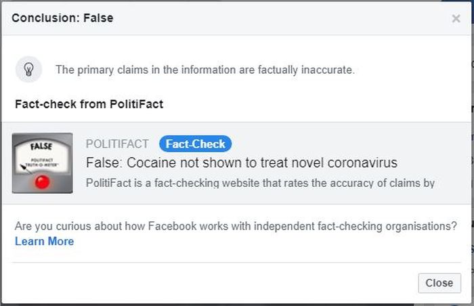
Task: Click the 'Truth-O-Meter' text inside the gauge
Action: [x=42, y=165]
